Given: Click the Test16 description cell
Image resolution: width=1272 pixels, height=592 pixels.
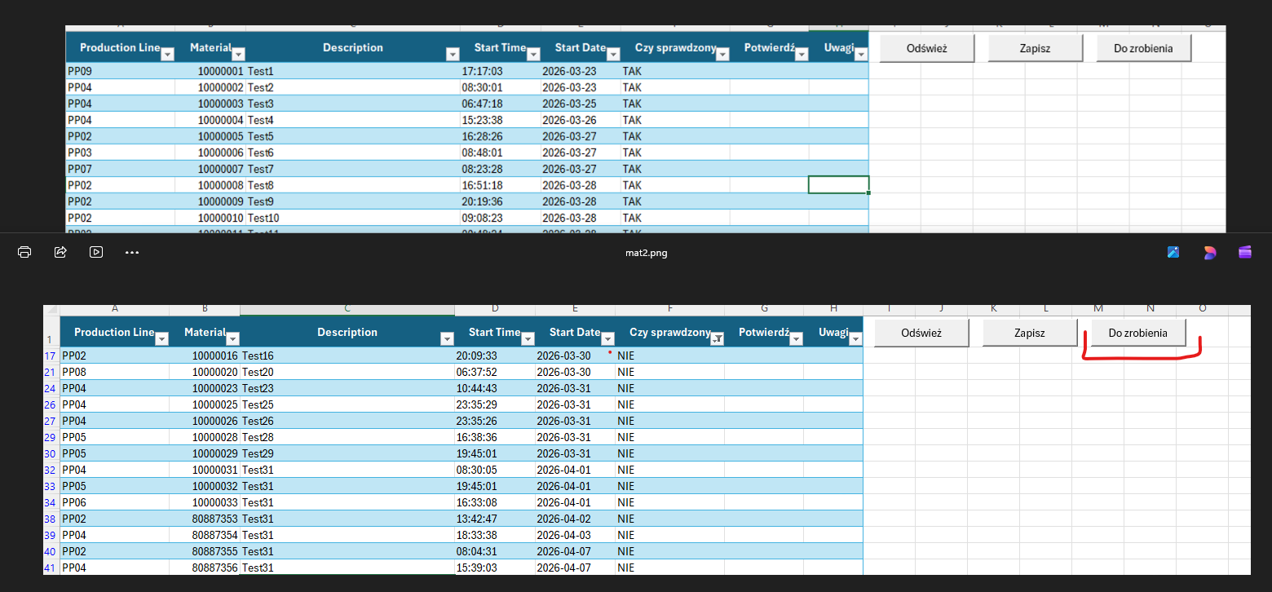Looking at the screenshot, I should point(347,356).
